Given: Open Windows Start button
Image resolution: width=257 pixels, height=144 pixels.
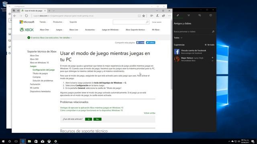Looking at the screenshot, I should [3, 141].
